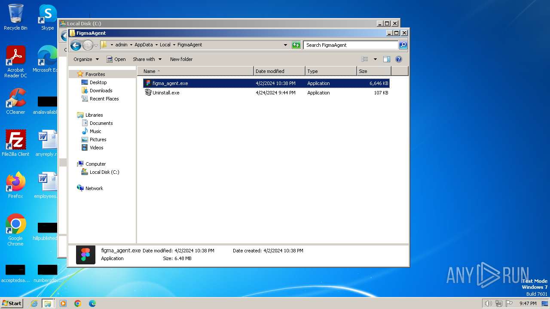Viewport: 550px width, 309px height.
Task: Open the Videos library
Action: pos(96,148)
